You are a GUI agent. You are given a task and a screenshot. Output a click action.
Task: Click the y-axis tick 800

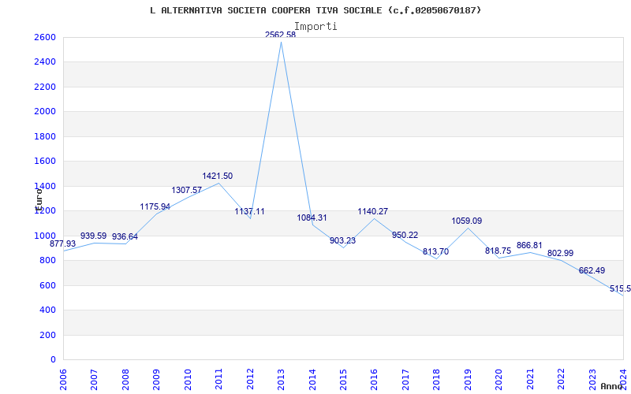point(47,261)
